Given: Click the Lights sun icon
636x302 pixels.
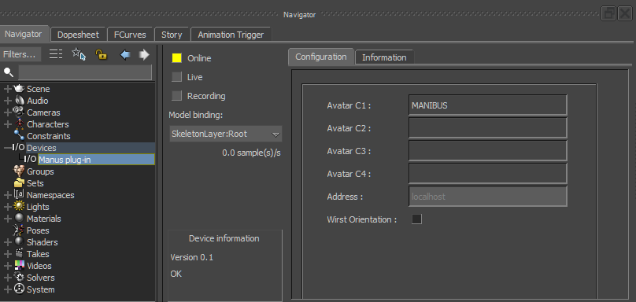Looking at the screenshot, I should (x=19, y=207).
